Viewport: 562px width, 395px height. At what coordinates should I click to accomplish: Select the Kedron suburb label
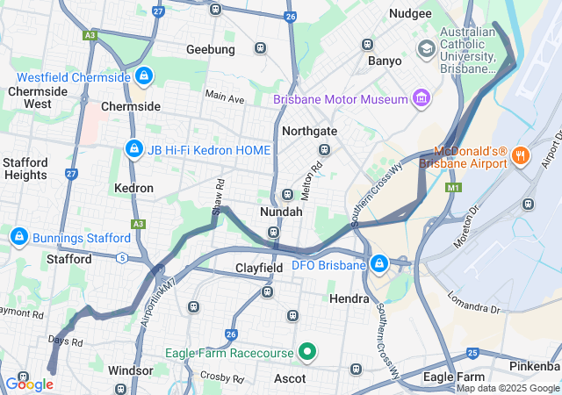pyautogui.click(x=133, y=188)
